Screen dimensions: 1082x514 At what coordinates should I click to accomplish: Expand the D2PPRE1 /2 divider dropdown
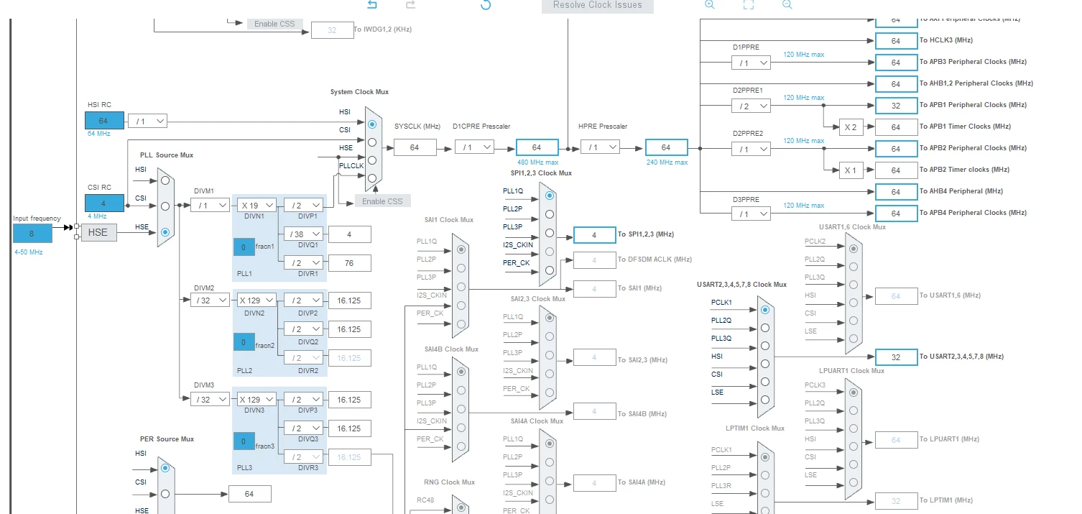point(751,106)
